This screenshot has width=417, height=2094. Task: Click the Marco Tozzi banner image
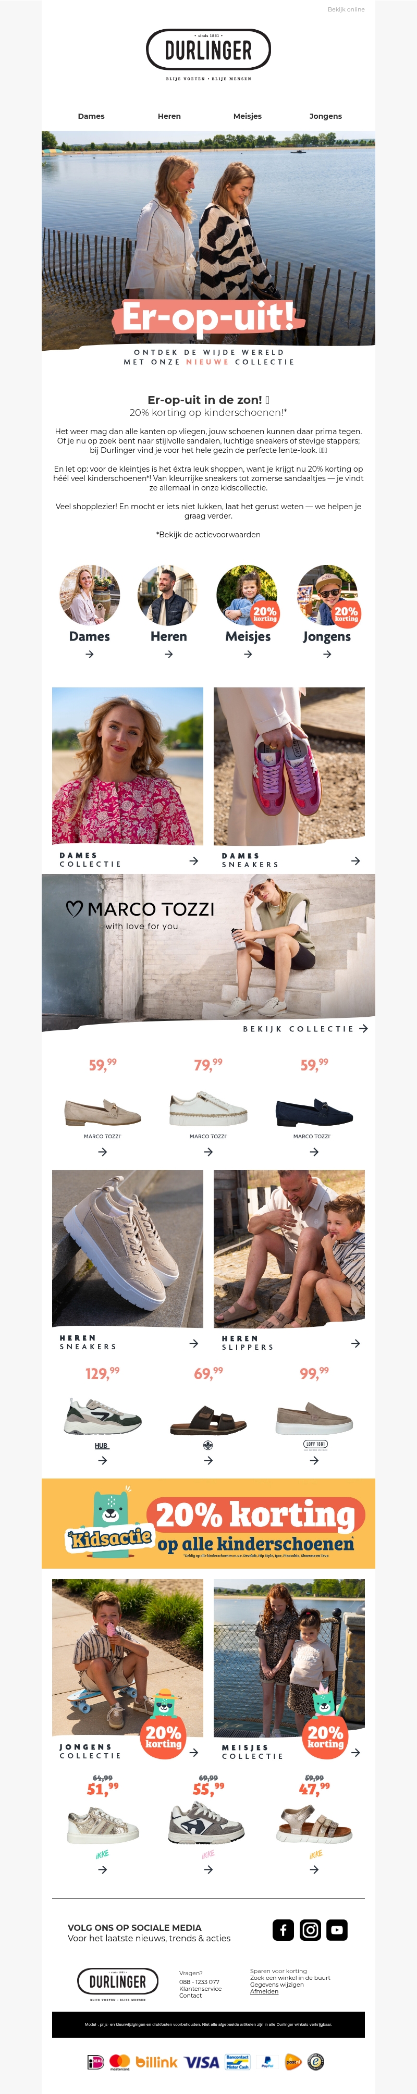click(x=208, y=947)
